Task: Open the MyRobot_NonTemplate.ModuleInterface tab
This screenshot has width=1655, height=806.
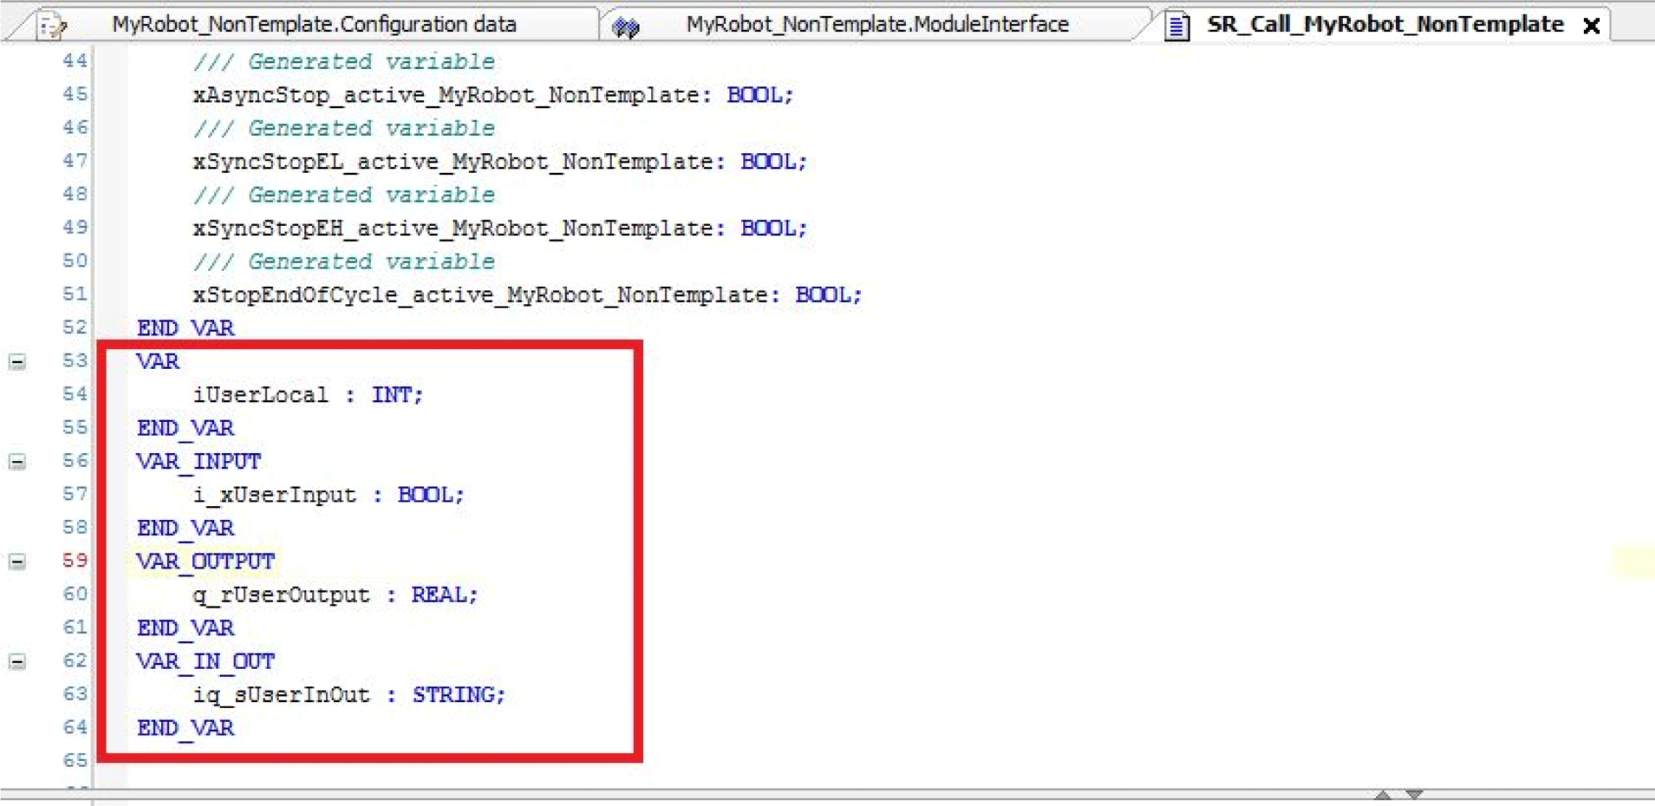Action: click(877, 25)
